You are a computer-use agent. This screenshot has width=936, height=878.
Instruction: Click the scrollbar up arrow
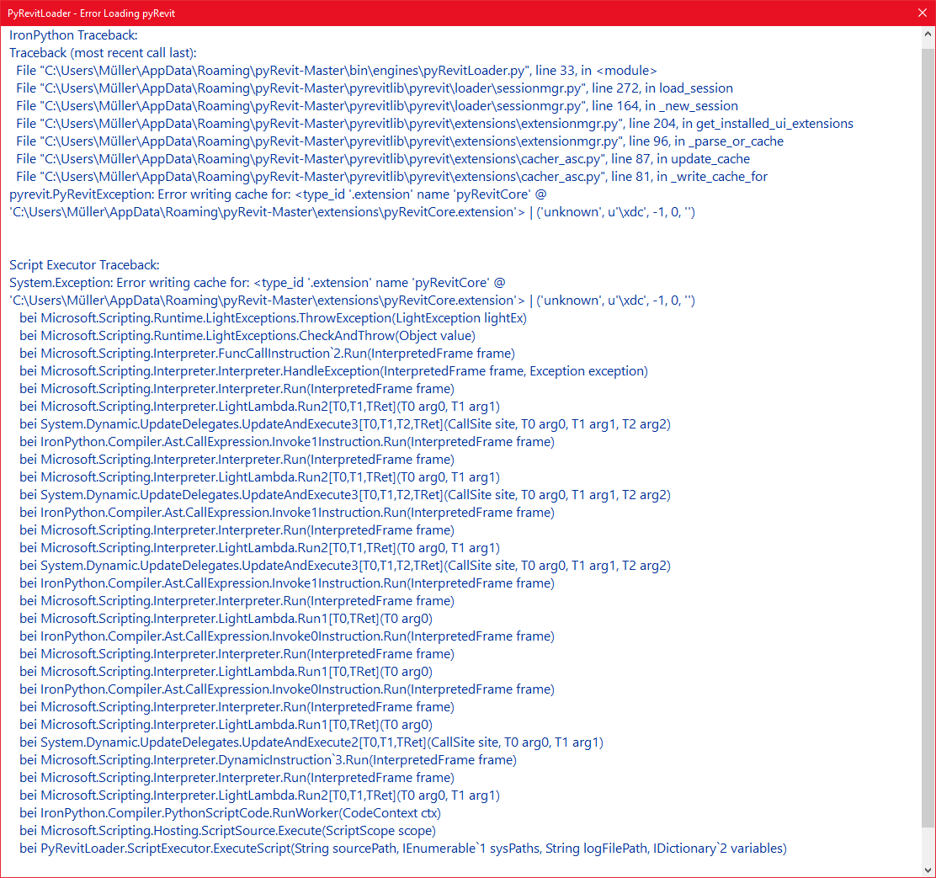928,35
